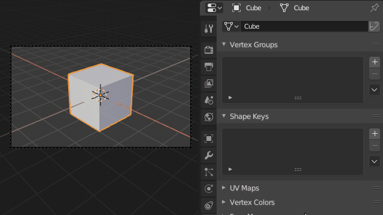The image size is (383, 215).
Task: Open the Scene properties tab
Action: tap(209, 100)
